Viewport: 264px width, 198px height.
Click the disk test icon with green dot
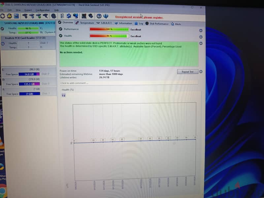[x=38, y=16]
